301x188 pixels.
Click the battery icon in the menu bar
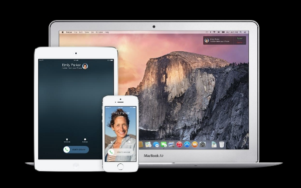pos(223,32)
